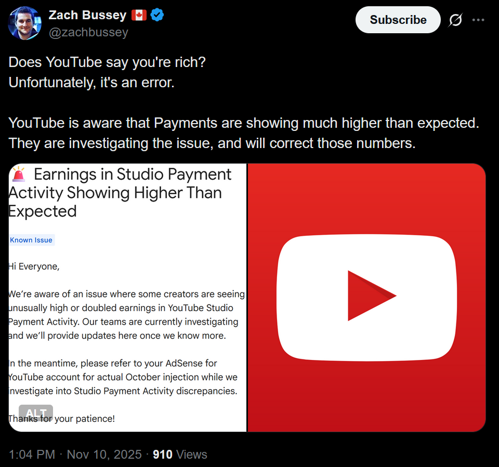Screen dimensions: 499x467
Task: Open the @zachbussey handle link
Action: [88, 32]
